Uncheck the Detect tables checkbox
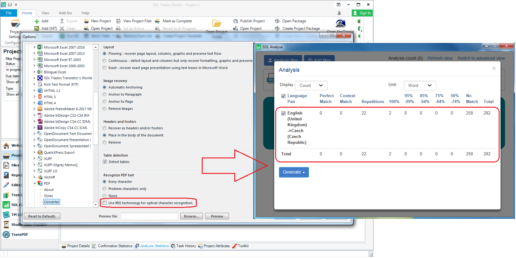 (x=105, y=162)
